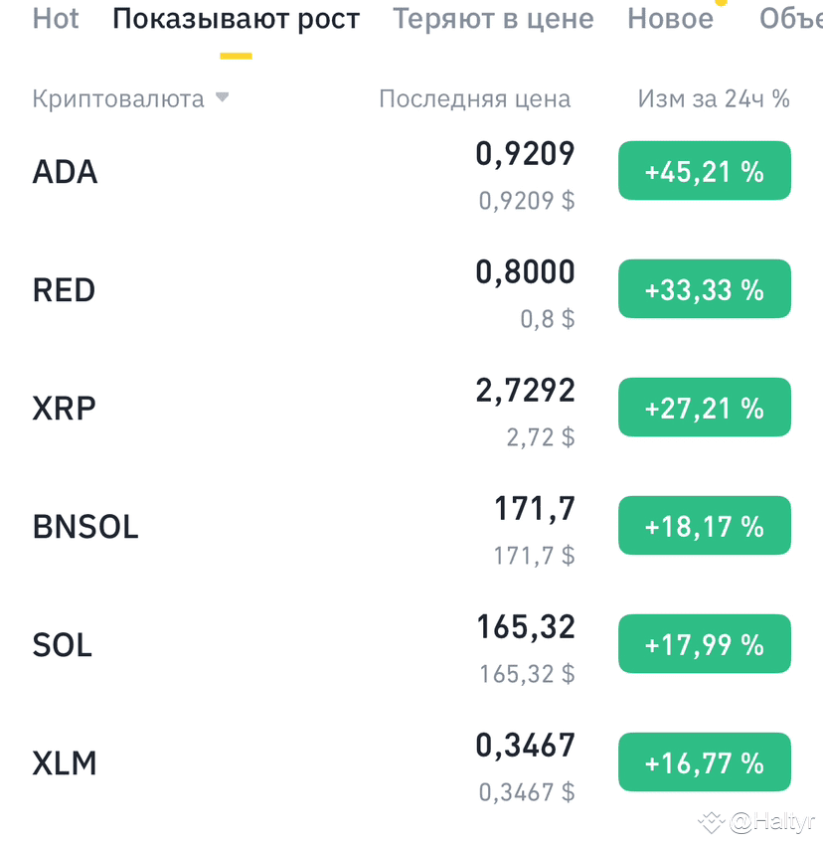
Task: Tap the XRP coin name
Action: 65,409
